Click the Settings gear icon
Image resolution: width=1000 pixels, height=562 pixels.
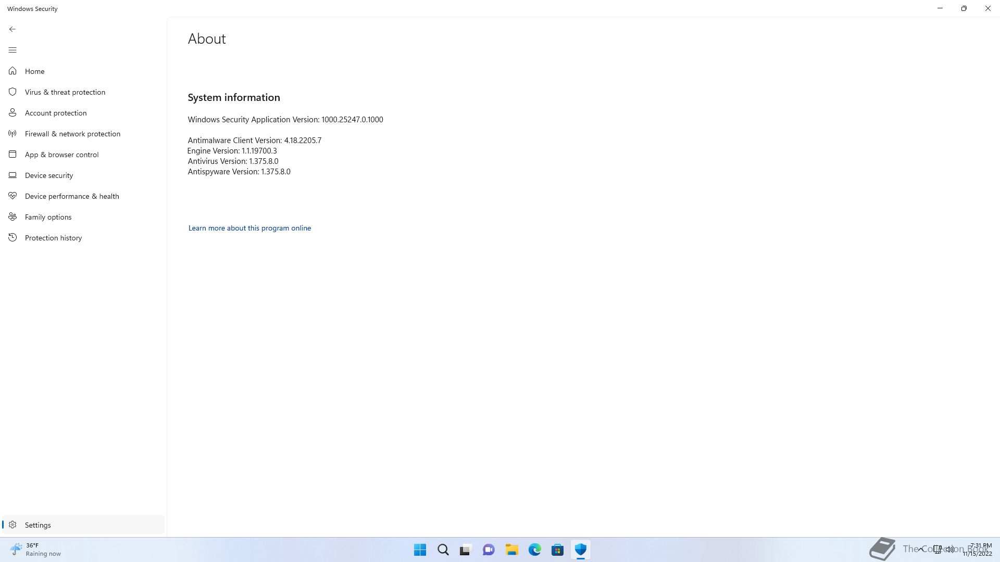point(12,525)
